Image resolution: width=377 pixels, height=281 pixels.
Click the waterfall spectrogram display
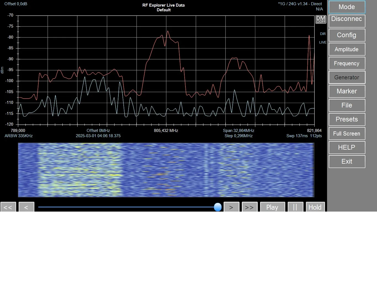(166, 170)
